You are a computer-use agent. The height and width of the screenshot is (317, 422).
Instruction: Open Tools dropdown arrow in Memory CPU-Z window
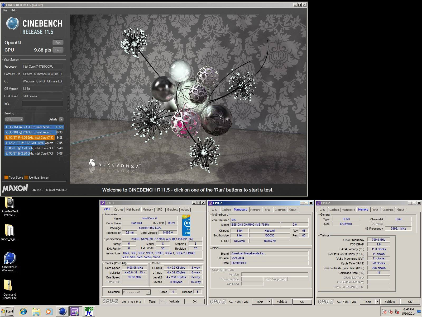pos(377,302)
